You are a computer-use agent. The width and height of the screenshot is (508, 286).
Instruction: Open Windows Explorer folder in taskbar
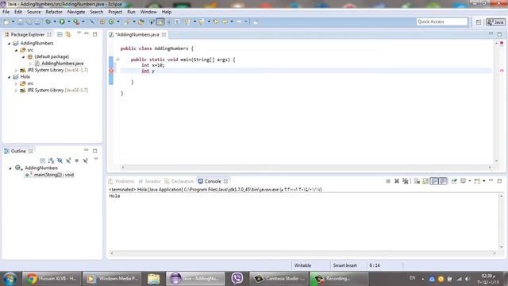(x=154, y=278)
